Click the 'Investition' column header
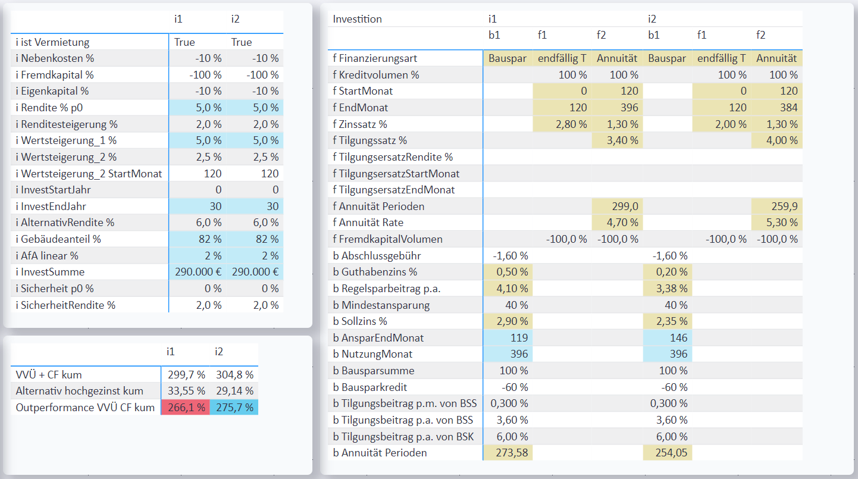The height and width of the screenshot is (479, 858). pos(357,19)
